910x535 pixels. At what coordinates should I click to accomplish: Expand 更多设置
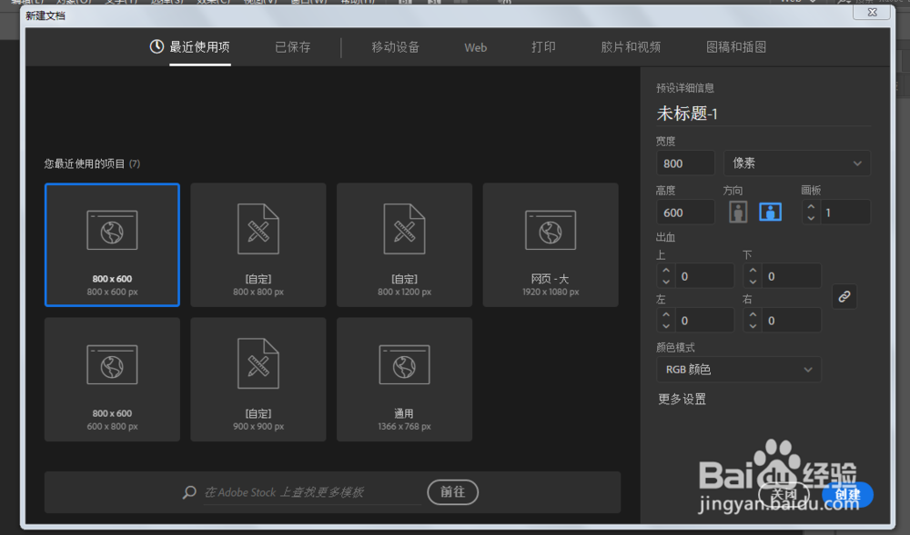pyautogui.click(x=681, y=399)
